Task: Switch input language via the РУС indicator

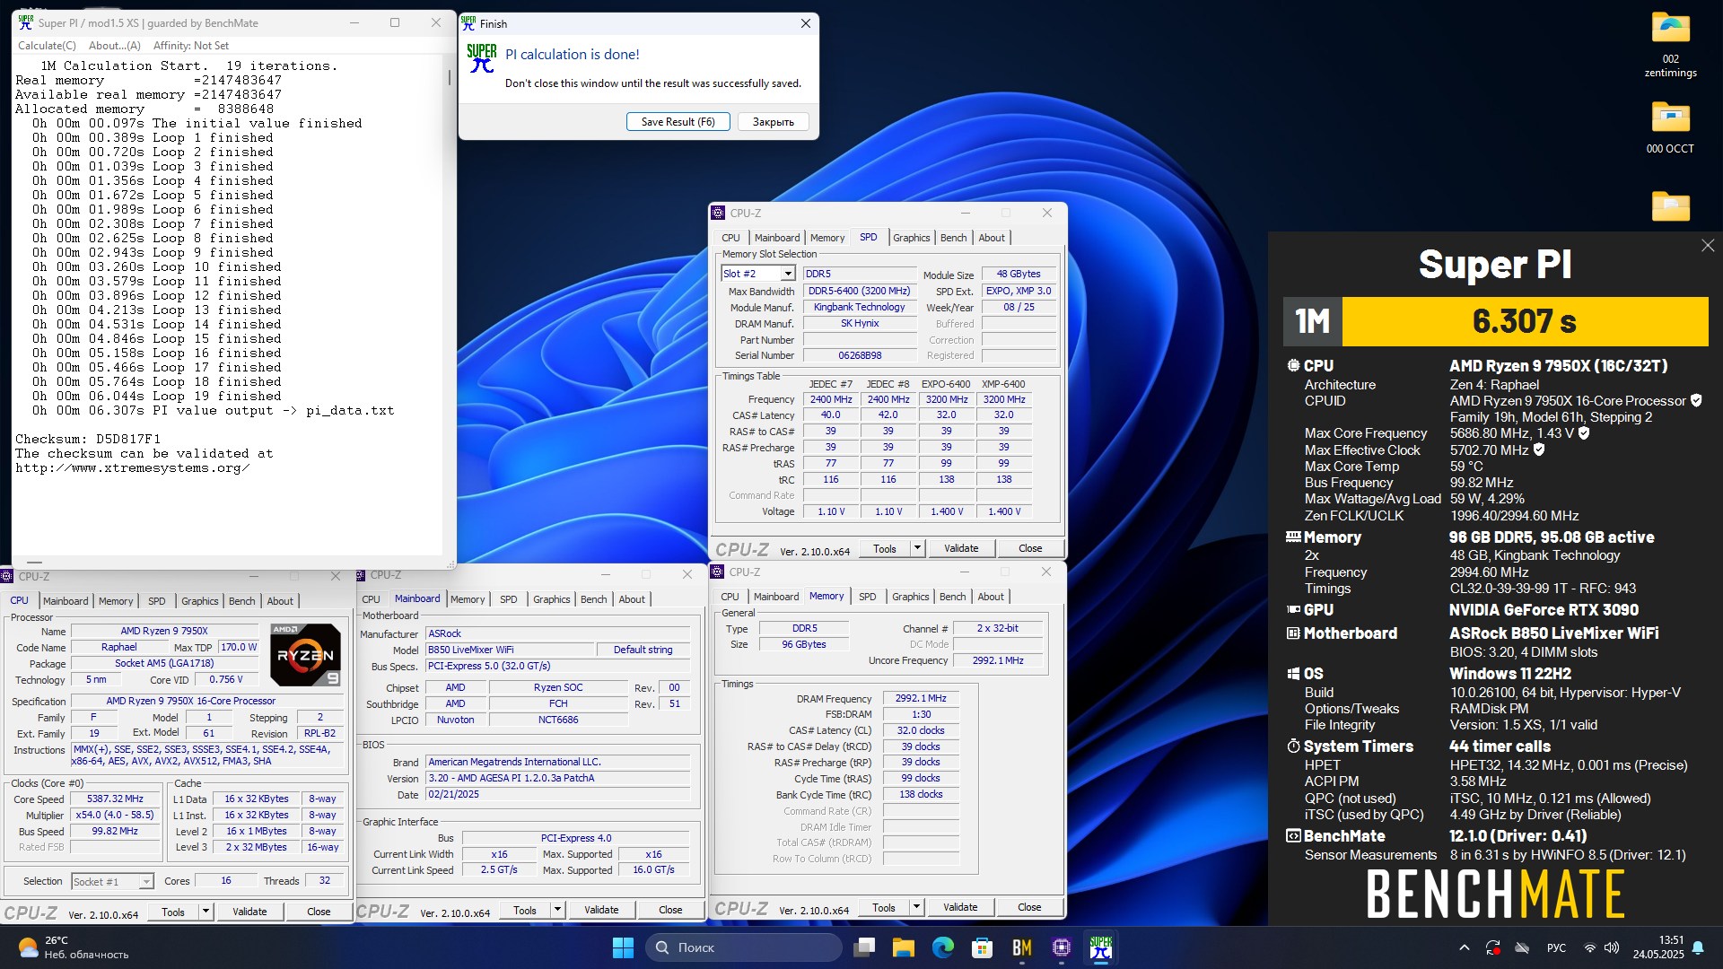Action: (1556, 947)
